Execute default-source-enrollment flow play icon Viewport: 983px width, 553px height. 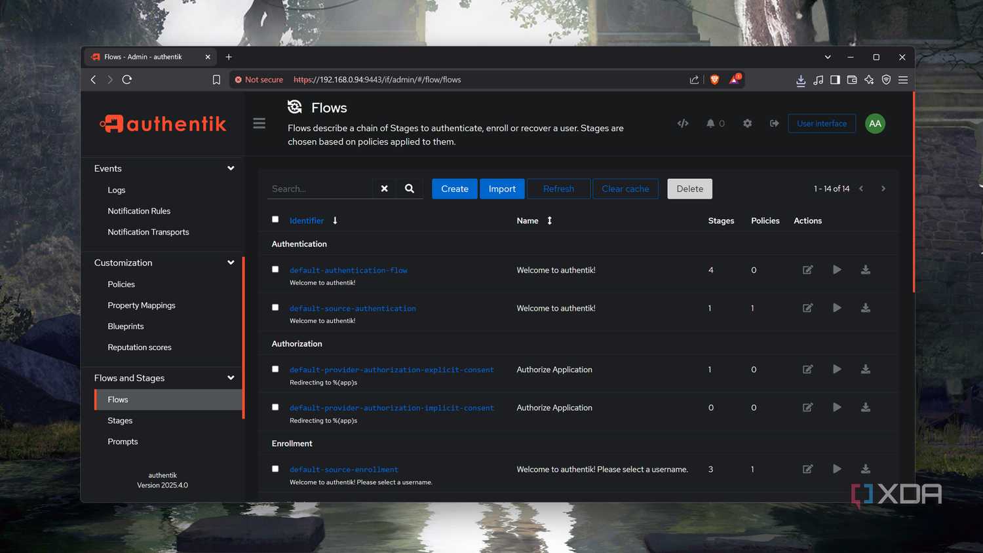(x=837, y=469)
